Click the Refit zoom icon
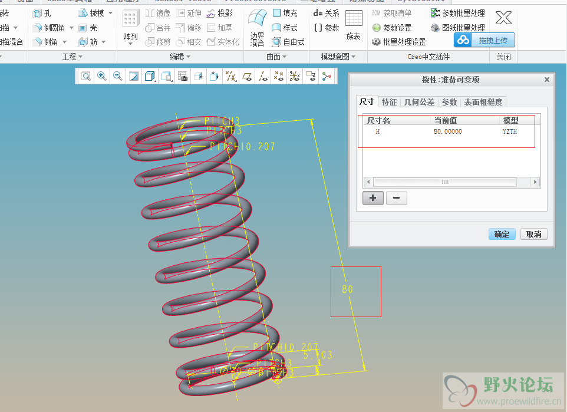The width and height of the screenshot is (567, 412). (85, 76)
